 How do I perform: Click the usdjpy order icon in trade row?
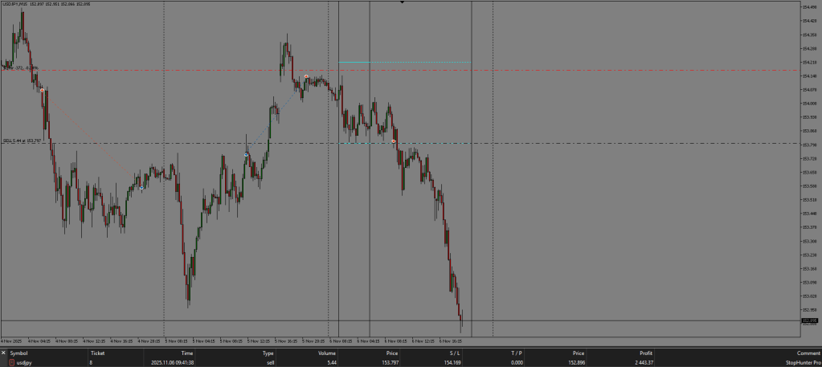click(x=11, y=363)
